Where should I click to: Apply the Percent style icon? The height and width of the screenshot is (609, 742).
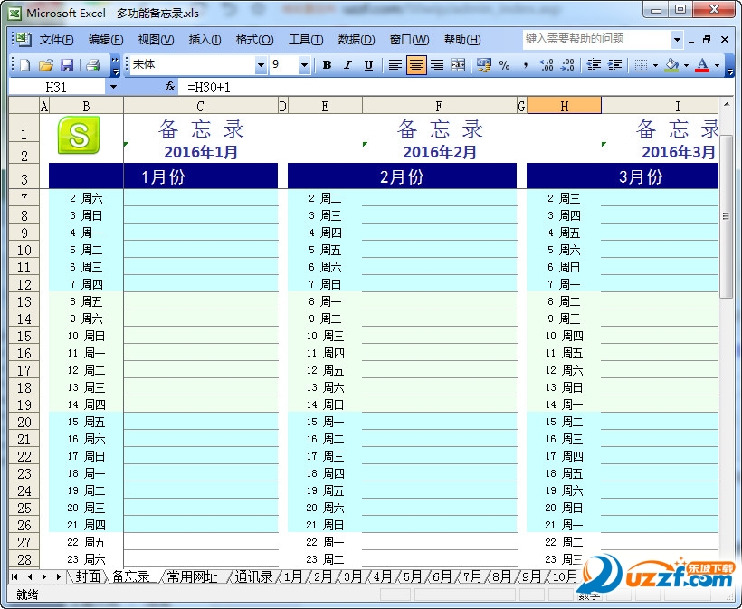click(504, 65)
